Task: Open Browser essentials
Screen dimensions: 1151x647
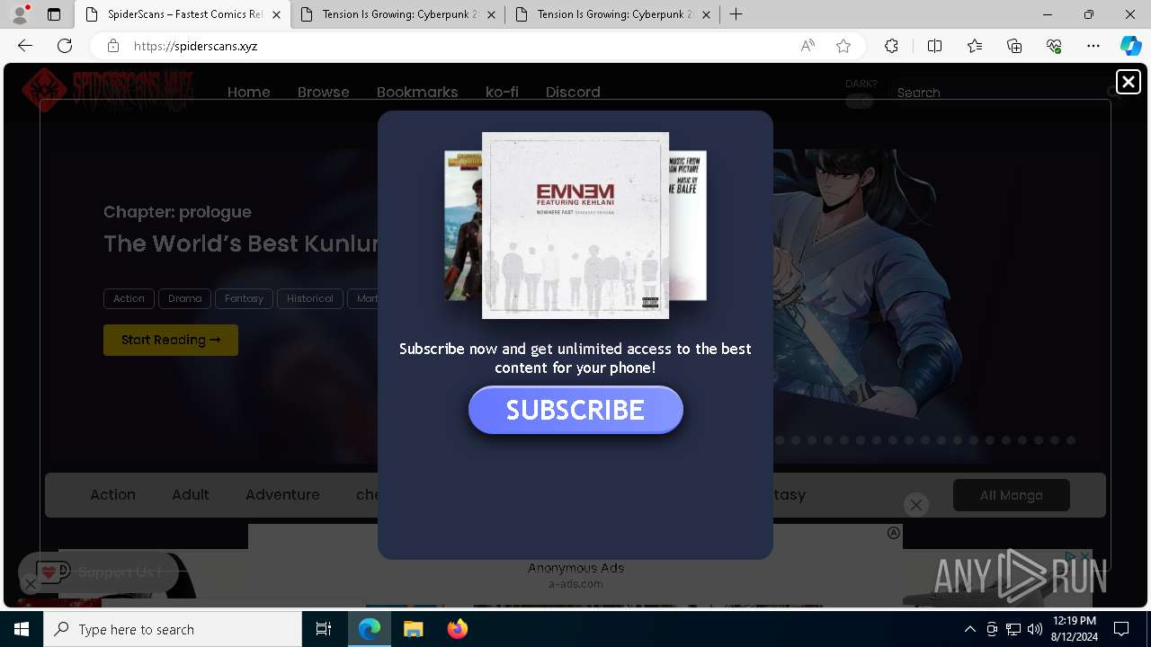Action: [x=1054, y=46]
